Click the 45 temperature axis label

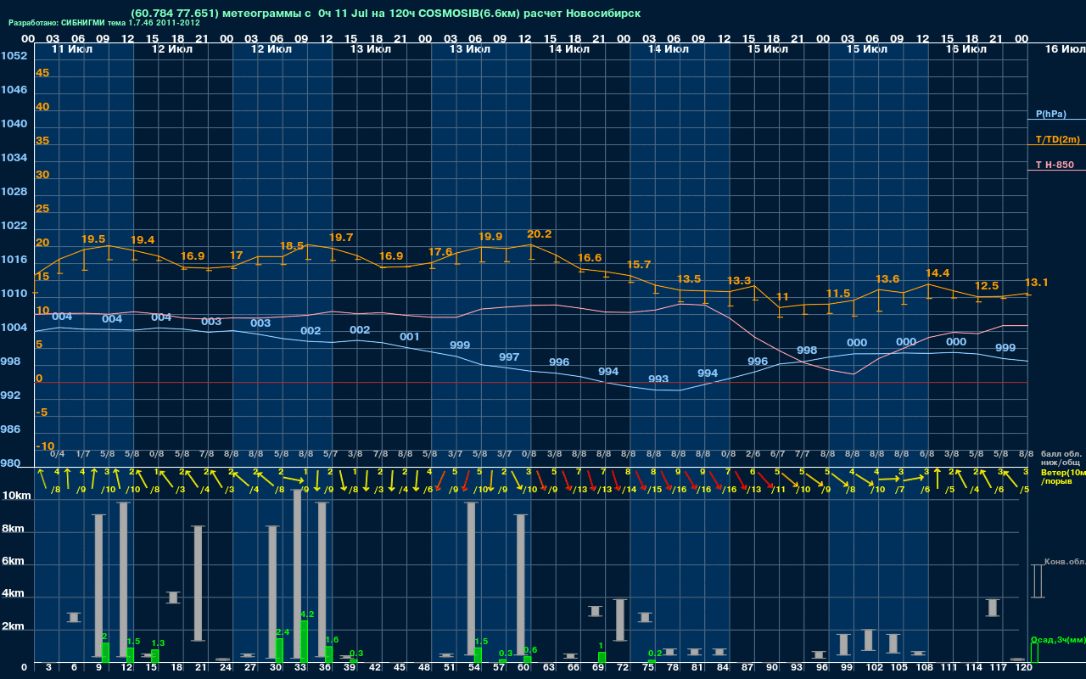click(x=42, y=73)
